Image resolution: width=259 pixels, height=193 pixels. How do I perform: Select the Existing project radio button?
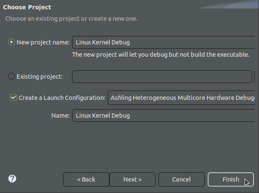(11, 77)
